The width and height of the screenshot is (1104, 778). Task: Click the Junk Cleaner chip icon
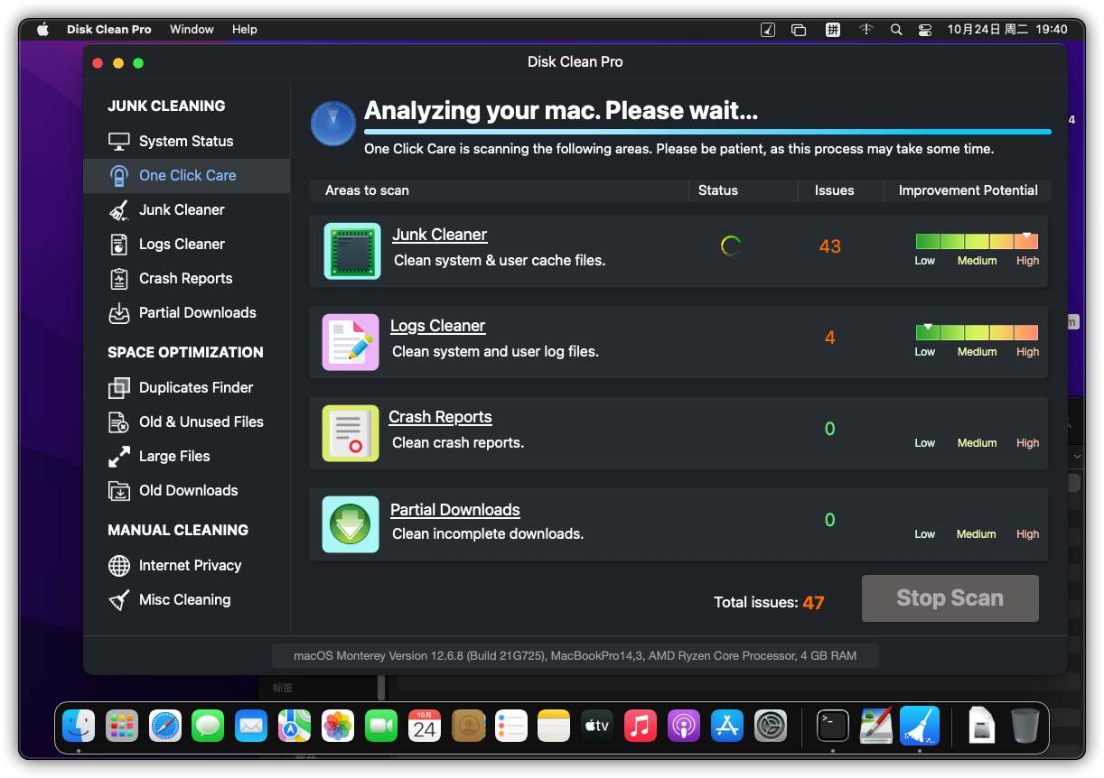(351, 251)
